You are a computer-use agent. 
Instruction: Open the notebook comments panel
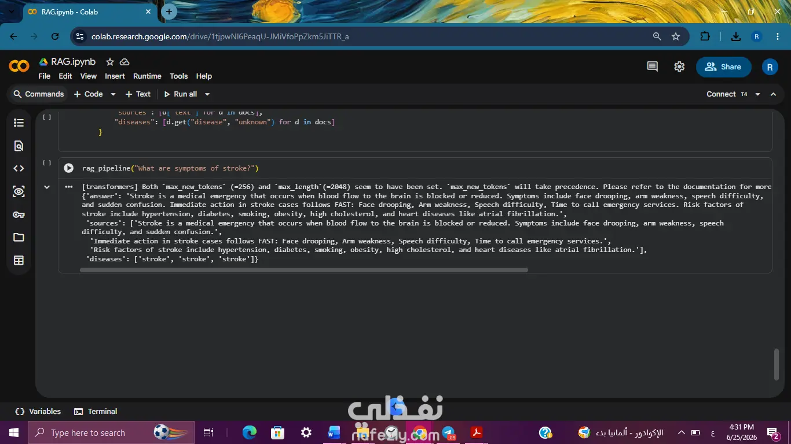(652, 67)
